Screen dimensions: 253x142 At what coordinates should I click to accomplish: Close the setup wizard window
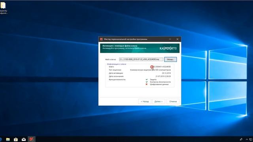(177, 39)
